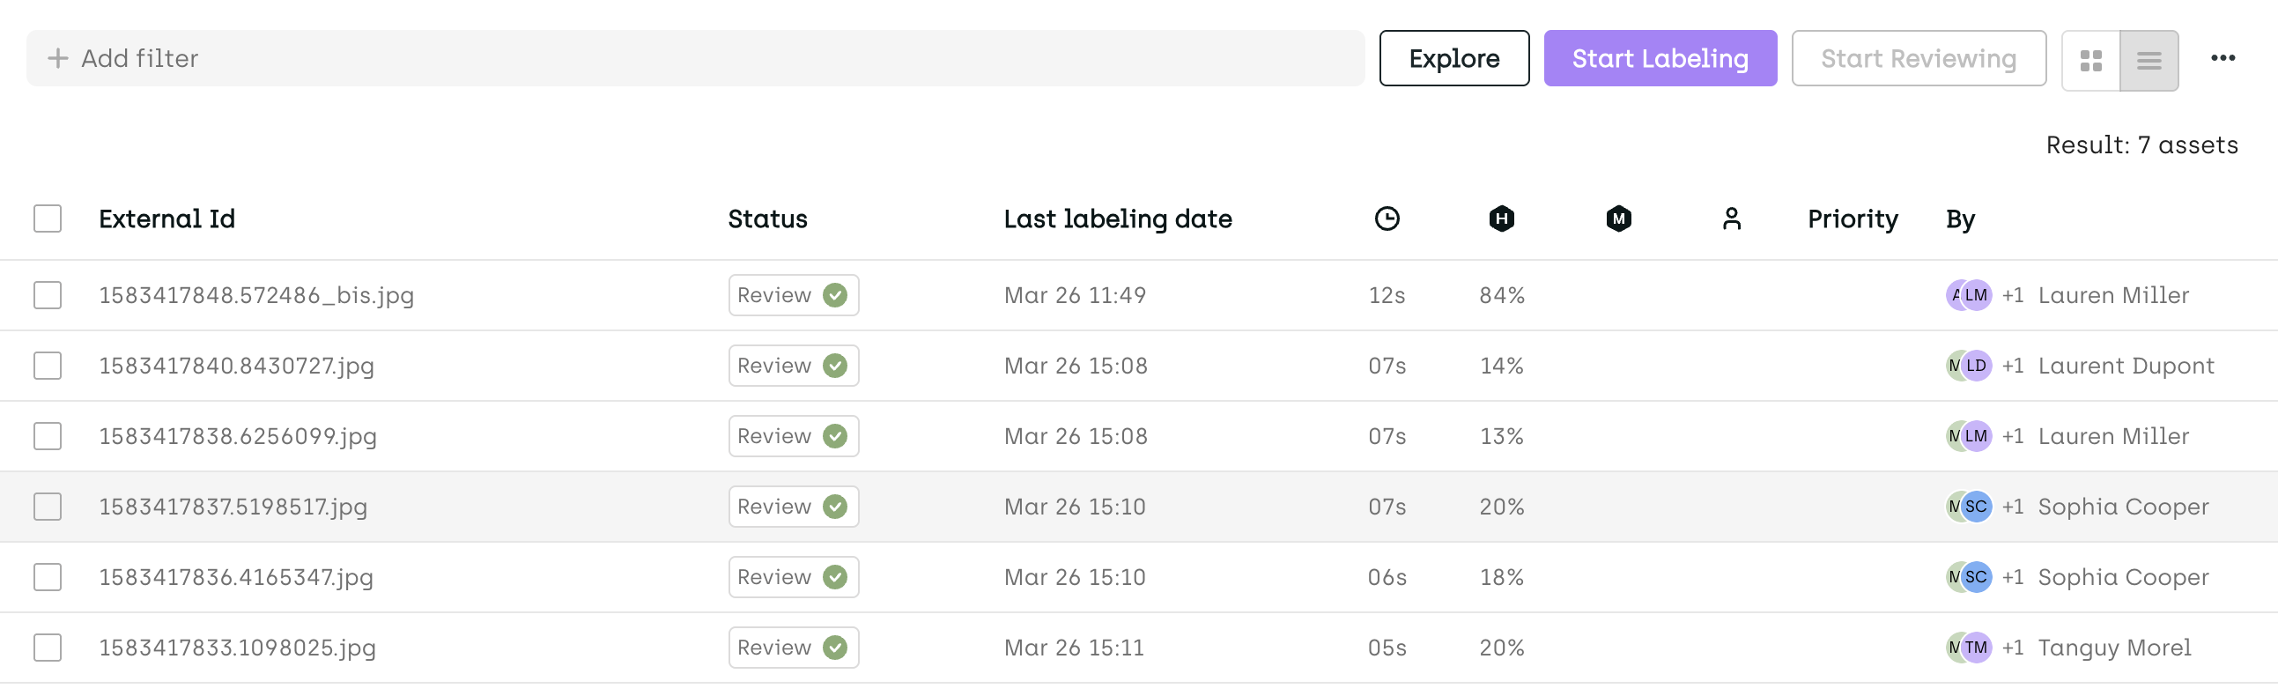Click the Start Labeling button

(1660, 58)
